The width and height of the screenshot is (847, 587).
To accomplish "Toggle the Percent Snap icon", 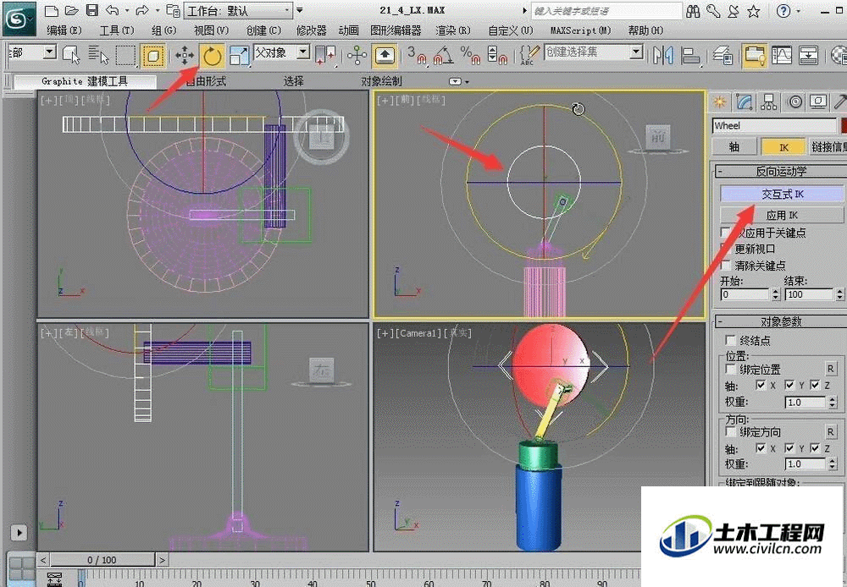I will pos(470,55).
